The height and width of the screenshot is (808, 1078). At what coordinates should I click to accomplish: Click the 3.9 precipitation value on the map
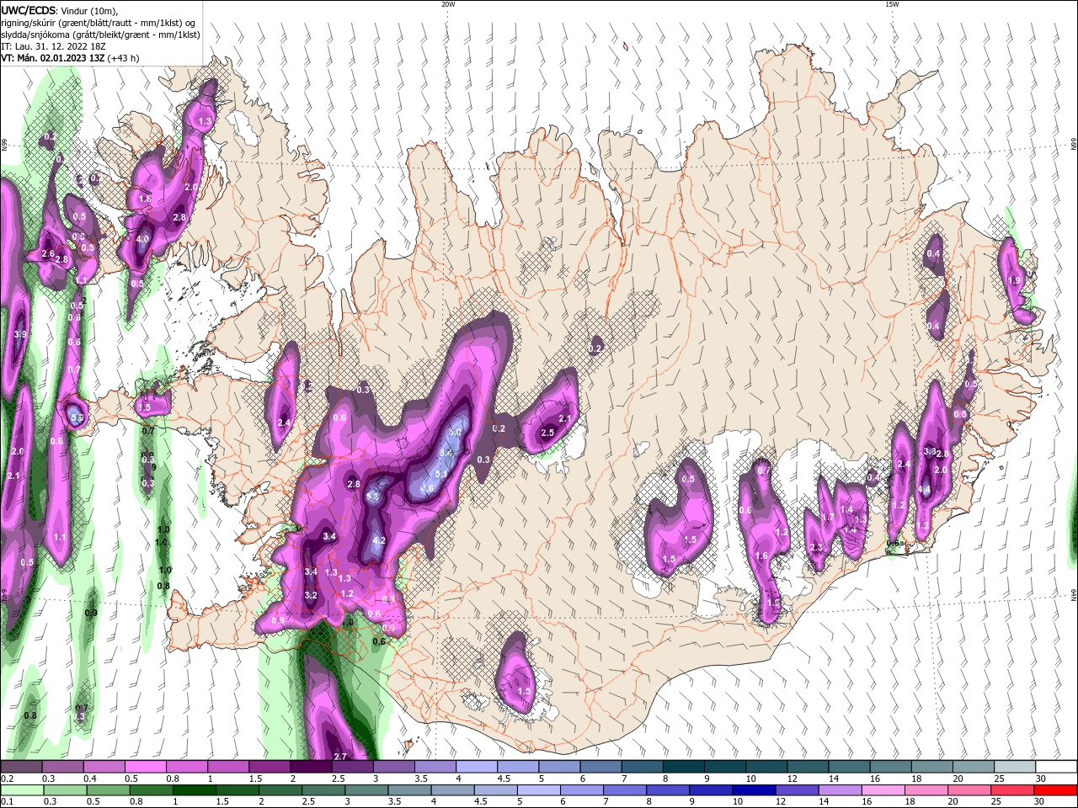pyautogui.click(x=21, y=334)
